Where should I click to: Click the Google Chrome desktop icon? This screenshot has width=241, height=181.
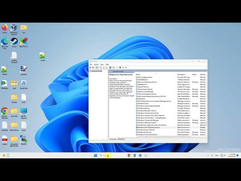click(5, 113)
